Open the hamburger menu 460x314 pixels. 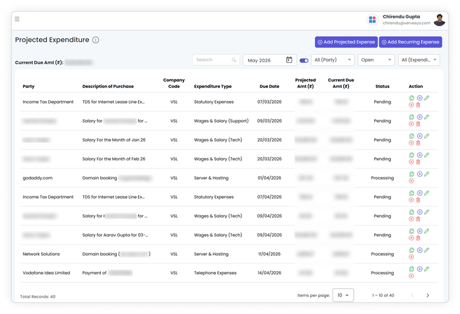pyautogui.click(x=17, y=19)
